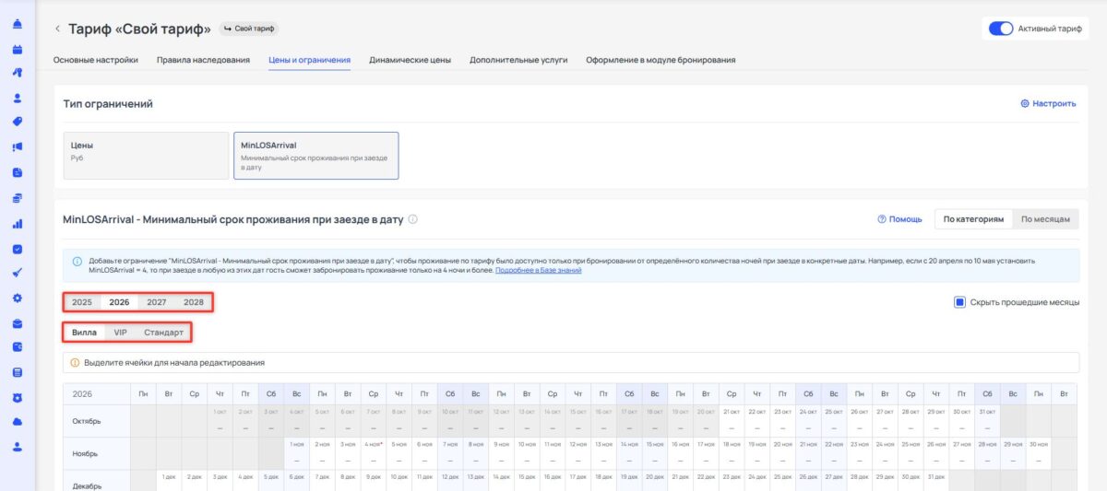Click the cloud icon in sidebar
This screenshot has height=491, width=1107.
coord(18,422)
